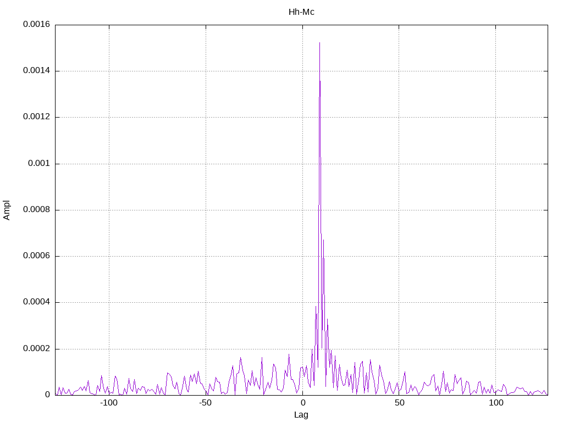Click the Lag x-axis label
The width and height of the screenshot is (563, 422).
pyautogui.click(x=301, y=415)
